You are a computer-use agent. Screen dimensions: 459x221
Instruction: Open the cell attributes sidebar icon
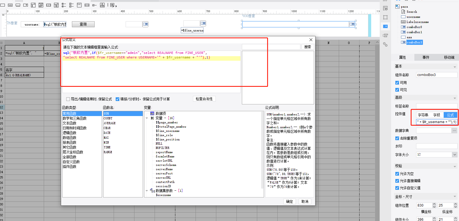point(385,8)
